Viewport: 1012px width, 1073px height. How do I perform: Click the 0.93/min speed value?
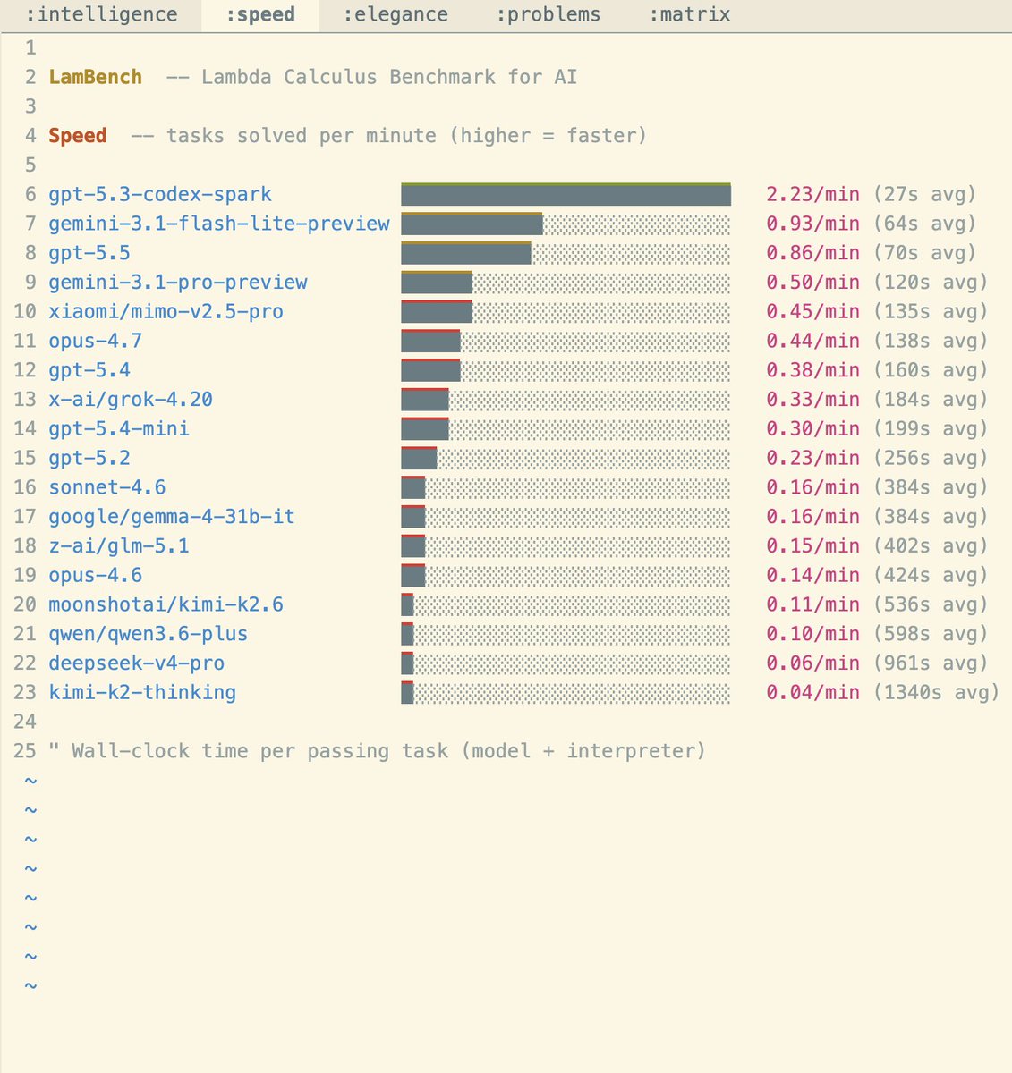[812, 224]
